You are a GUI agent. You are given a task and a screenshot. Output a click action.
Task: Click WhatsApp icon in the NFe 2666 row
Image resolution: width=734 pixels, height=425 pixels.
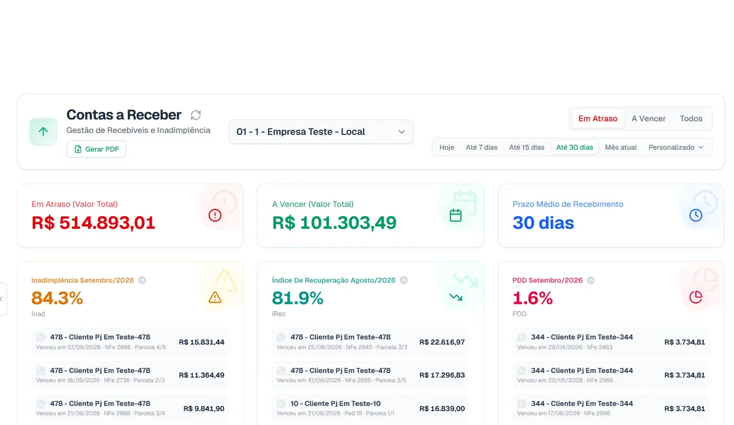click(41, 337)
